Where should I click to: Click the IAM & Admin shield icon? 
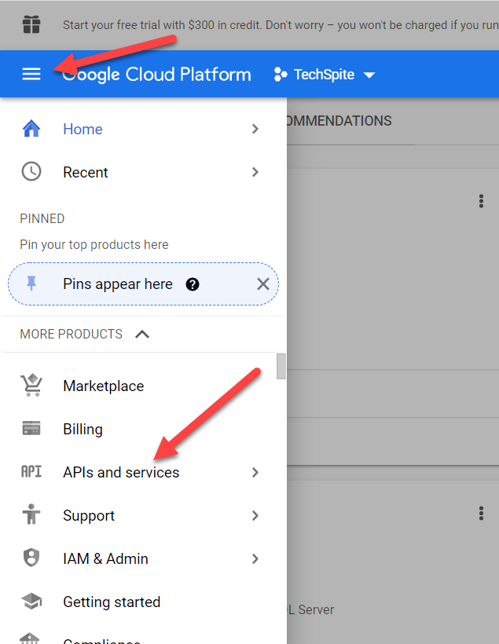point(31,558)
